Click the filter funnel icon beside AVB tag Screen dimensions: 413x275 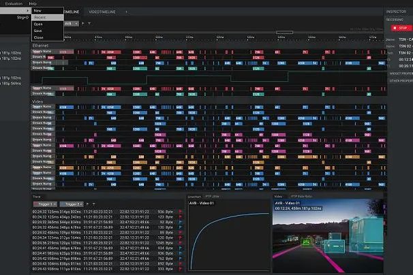pyautogui.click(x=89, y=24)
